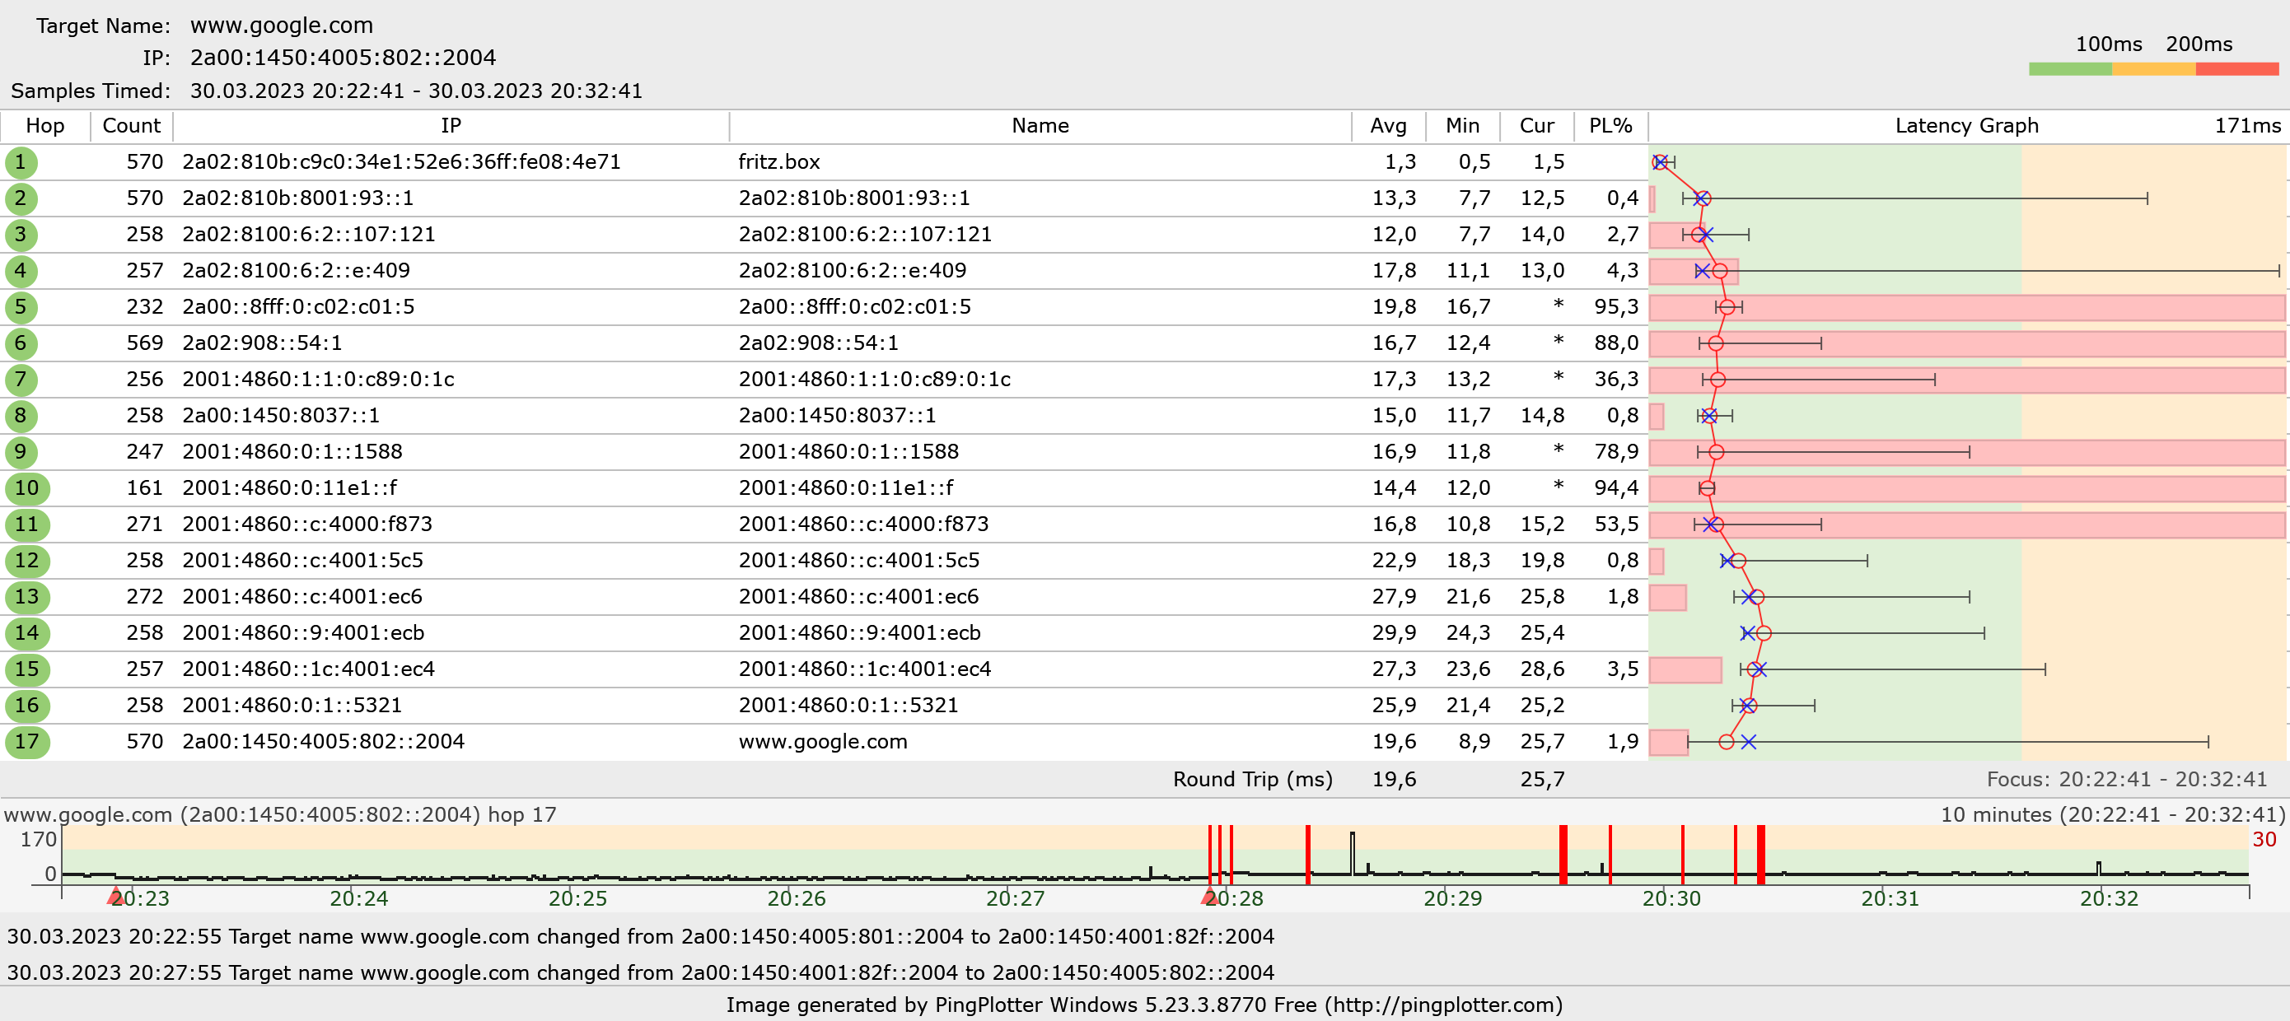The width and height of the screenshot is (2290, 1021).
Task: Select the hop 5 number badge
Action: 21,307
